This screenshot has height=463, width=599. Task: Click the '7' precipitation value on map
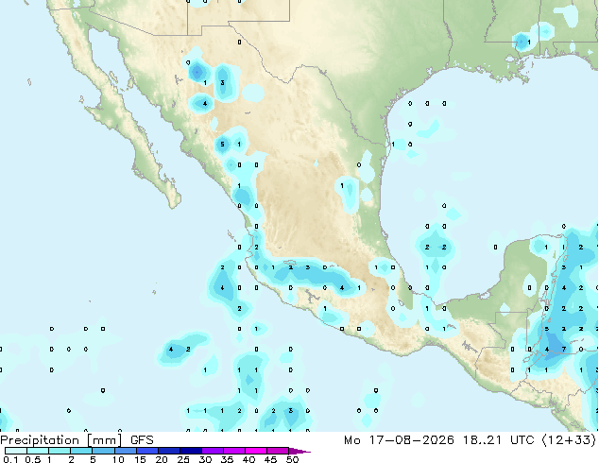pyautogui.click(x=564, y=350)
